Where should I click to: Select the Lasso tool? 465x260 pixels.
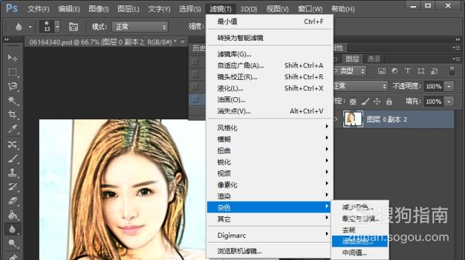[12, 86]
